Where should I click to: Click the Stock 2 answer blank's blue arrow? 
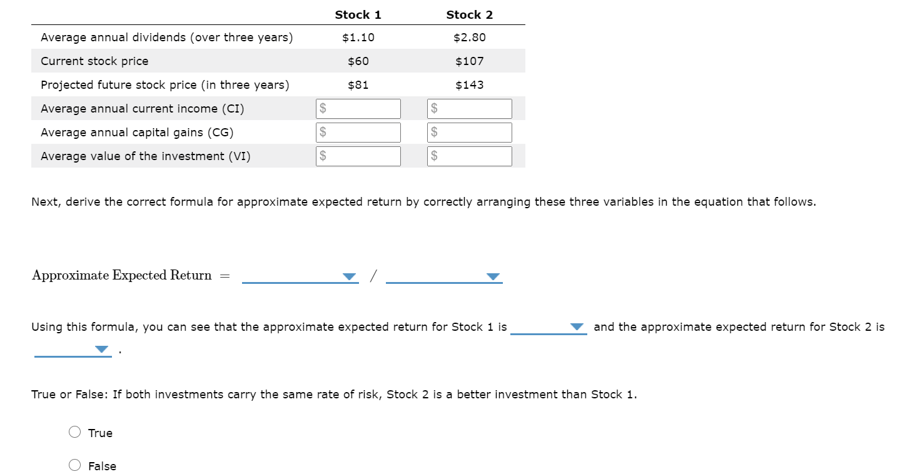(x=100, y=349)
